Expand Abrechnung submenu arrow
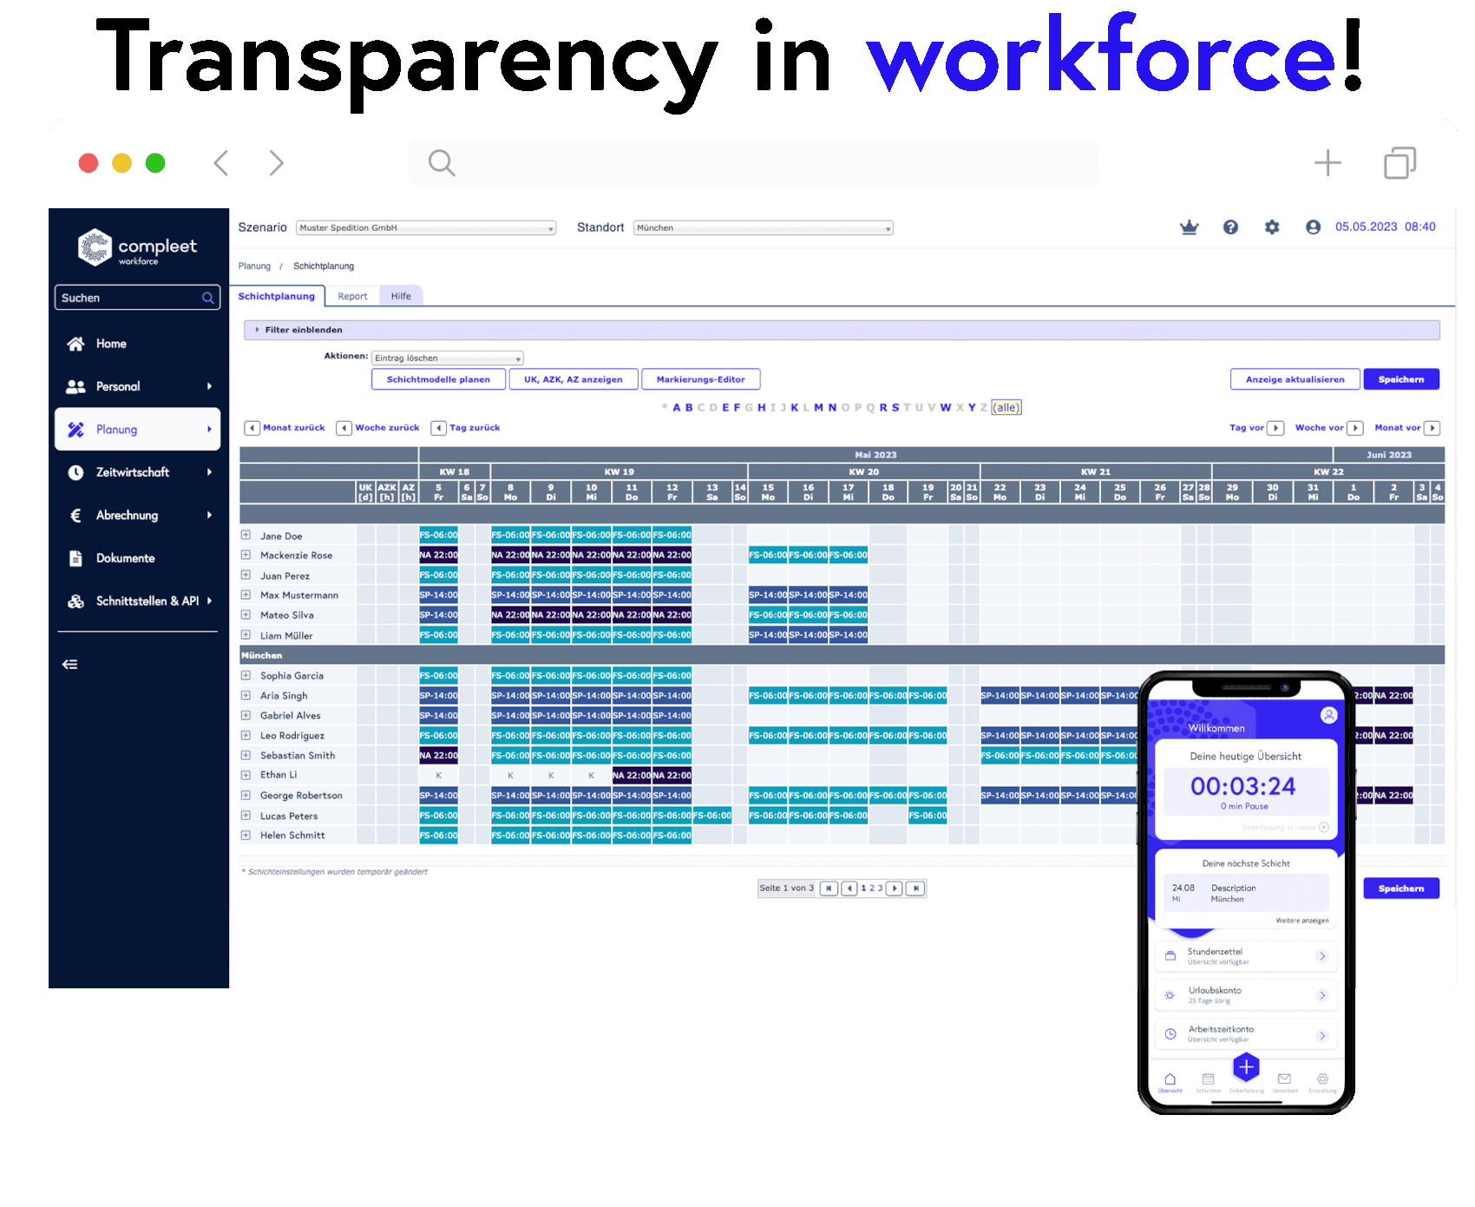The height and width of the screenshot is (1207, 1475). (x=209, y=515)
